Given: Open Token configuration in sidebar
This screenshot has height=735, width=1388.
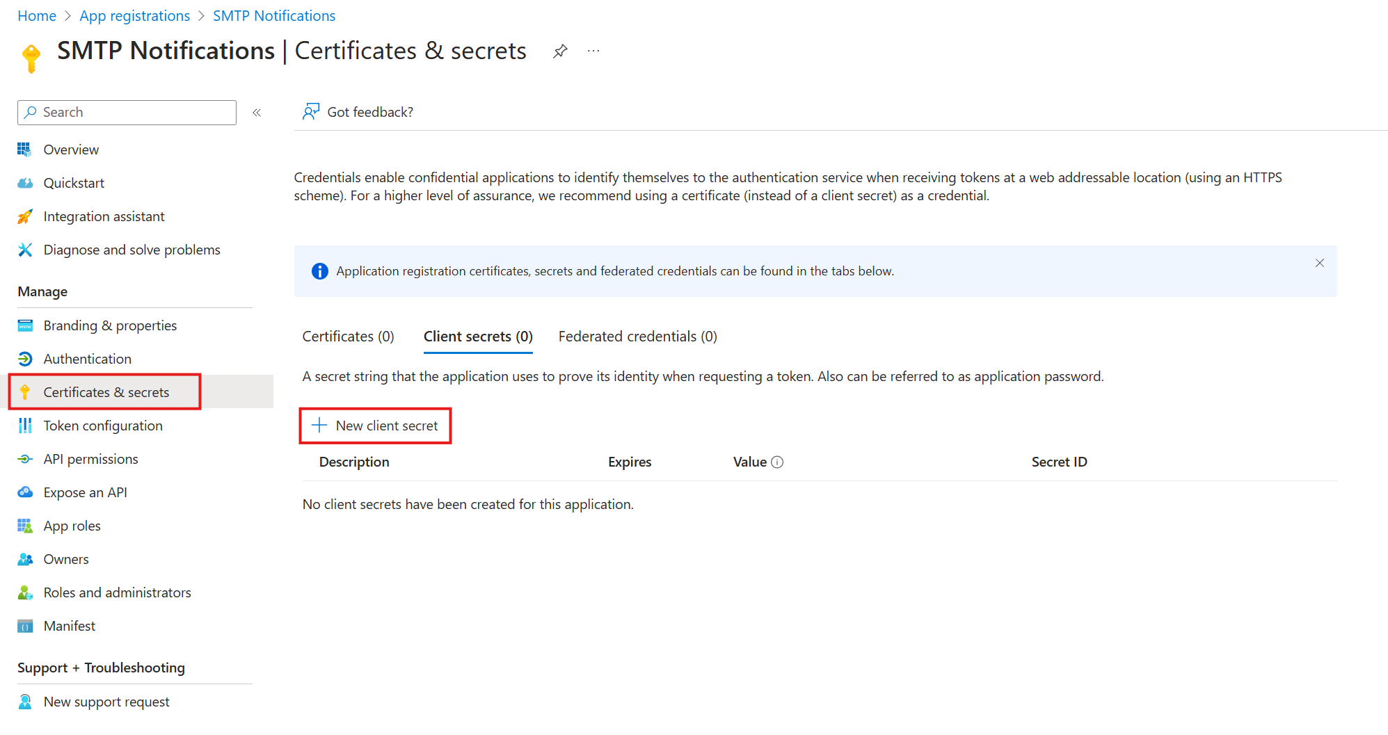Looking at the screenshot, I should (x=103, y=426).
